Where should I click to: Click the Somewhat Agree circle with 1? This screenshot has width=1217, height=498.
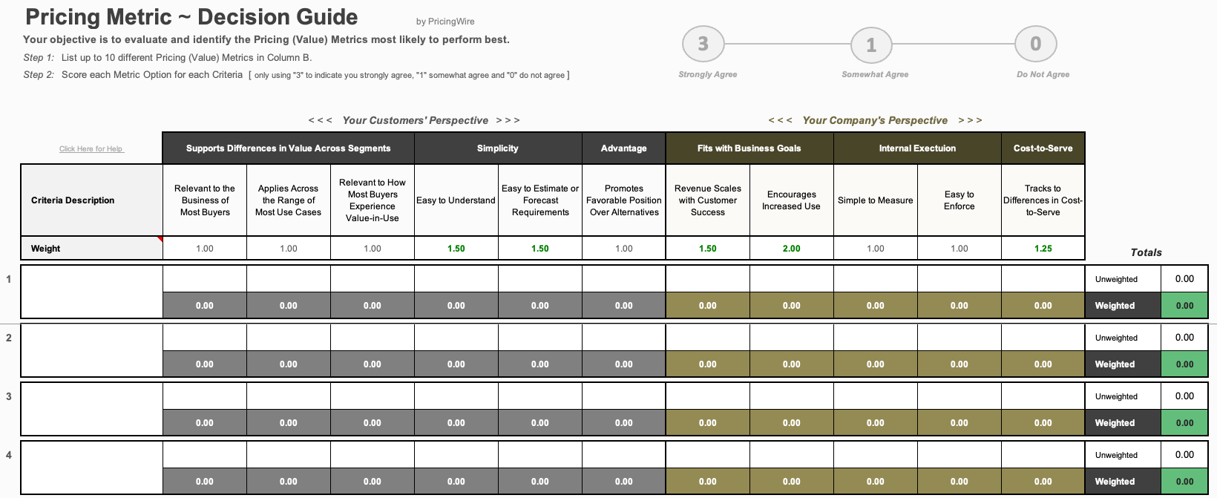click(x=871, y=45)
